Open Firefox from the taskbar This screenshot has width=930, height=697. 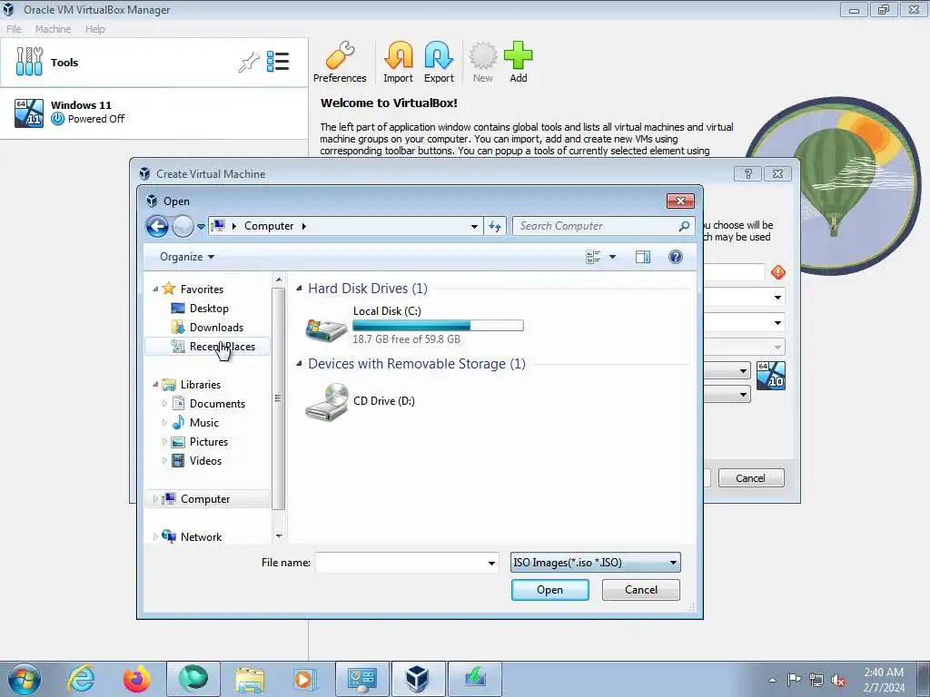coord(136,679)
